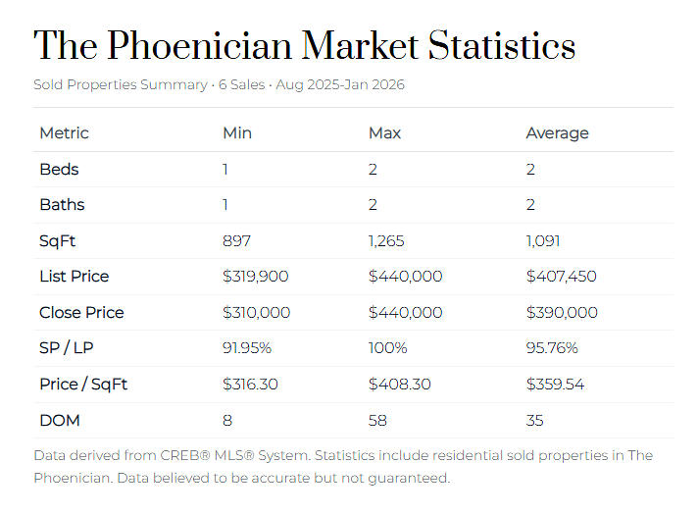Click the 95.76% average SP/LP value
698x515 pixels.
pyautogui.click(x=552, y=348)
